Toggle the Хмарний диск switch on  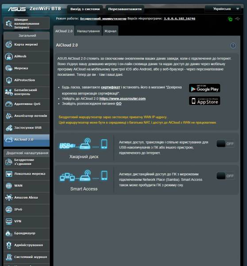(x=225, y=144)
